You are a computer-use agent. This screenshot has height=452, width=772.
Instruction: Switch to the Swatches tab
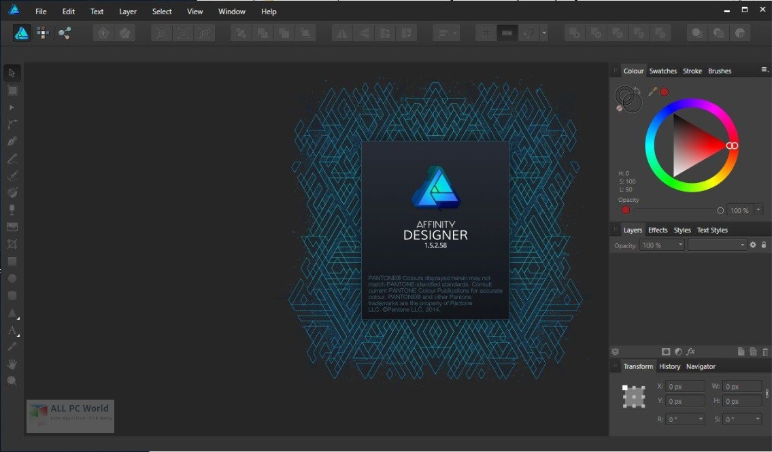662,71
